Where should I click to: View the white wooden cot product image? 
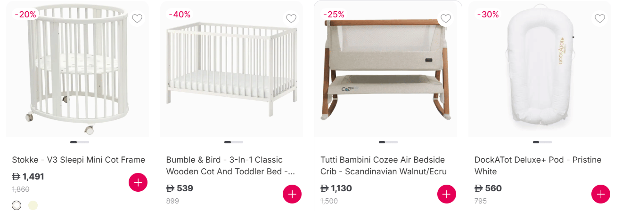pos(231,70)
